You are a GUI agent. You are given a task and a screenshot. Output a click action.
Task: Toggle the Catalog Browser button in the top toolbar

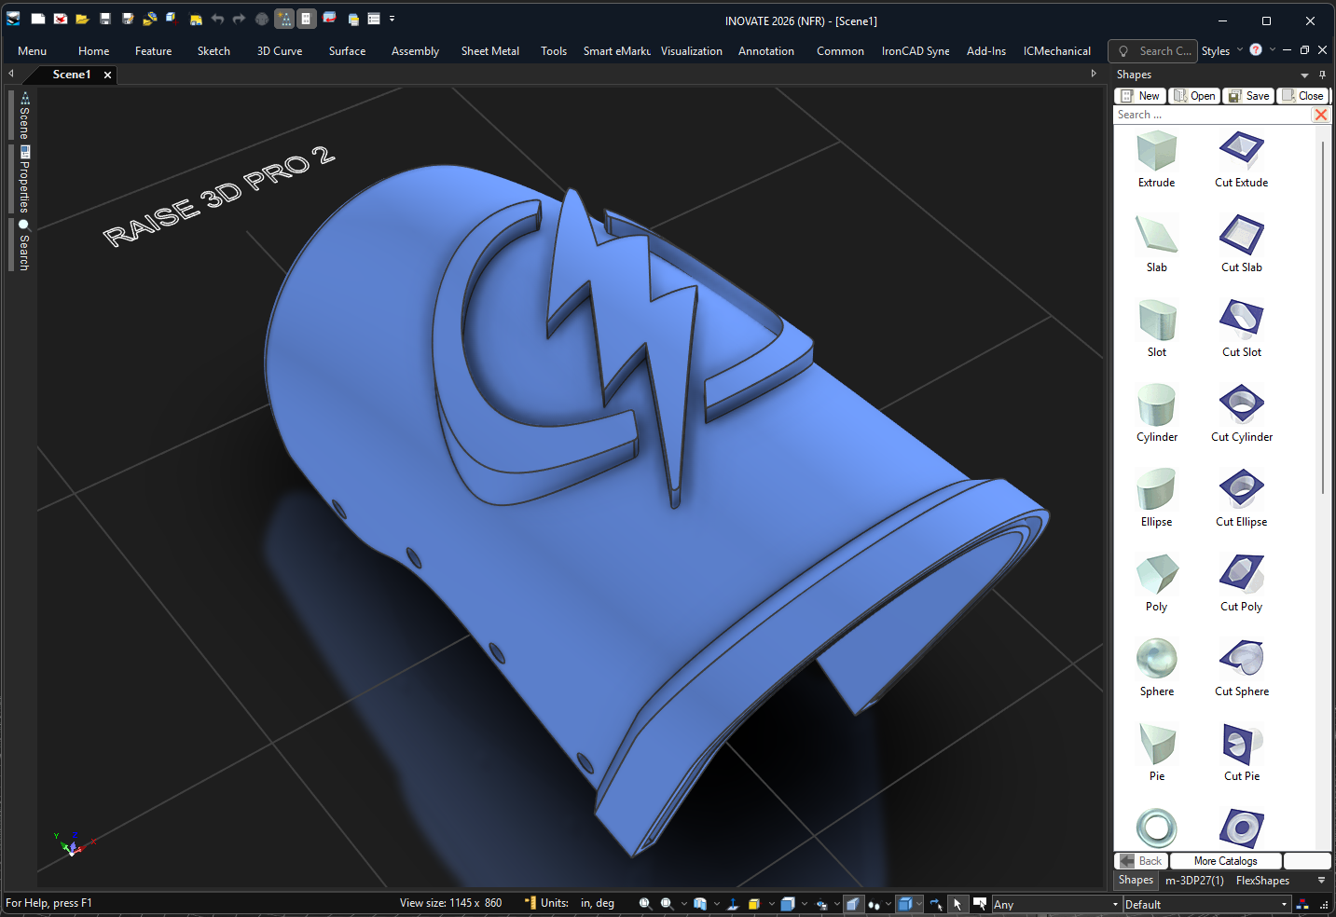point(307,19)
